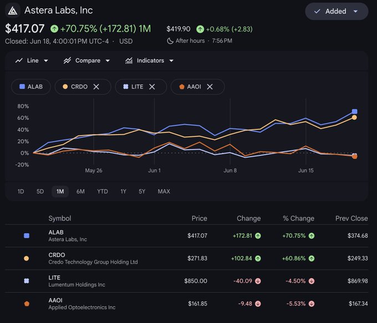Click the Change column header
This screenshot has height=323, width=377.
click(248, 219)
